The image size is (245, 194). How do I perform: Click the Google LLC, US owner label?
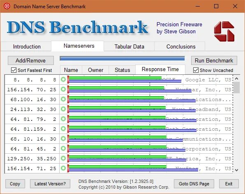208,80
